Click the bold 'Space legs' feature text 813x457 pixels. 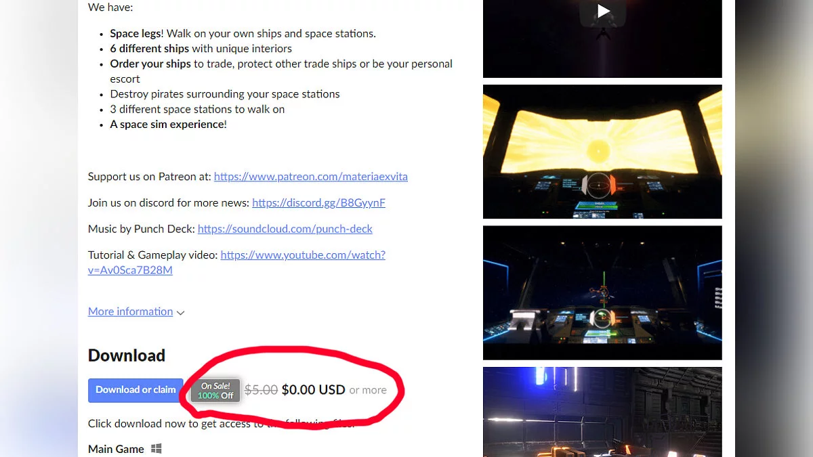(x=135, y=34)
